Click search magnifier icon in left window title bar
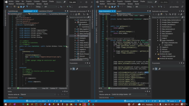Screen dimensions: 189x106 coord(65,2)
